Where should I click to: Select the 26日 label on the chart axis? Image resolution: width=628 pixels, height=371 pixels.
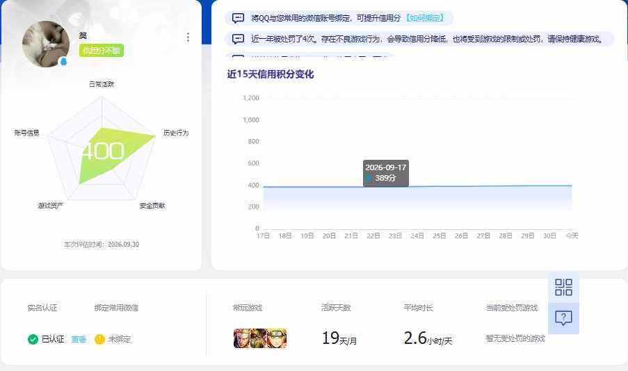click(461, 236)
